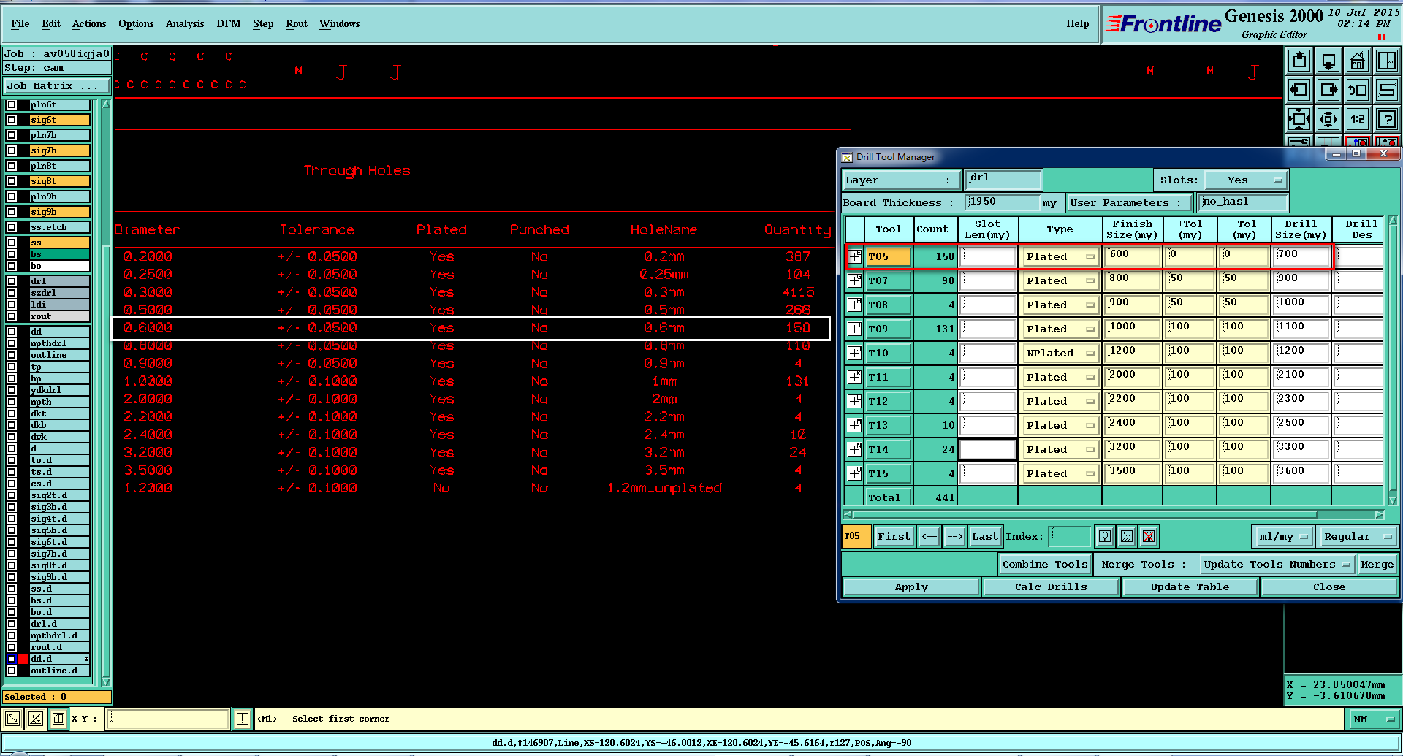Click the zoom in arrows icon
This screenshot has height=756, width=1403.
[x=1299, y=119]
